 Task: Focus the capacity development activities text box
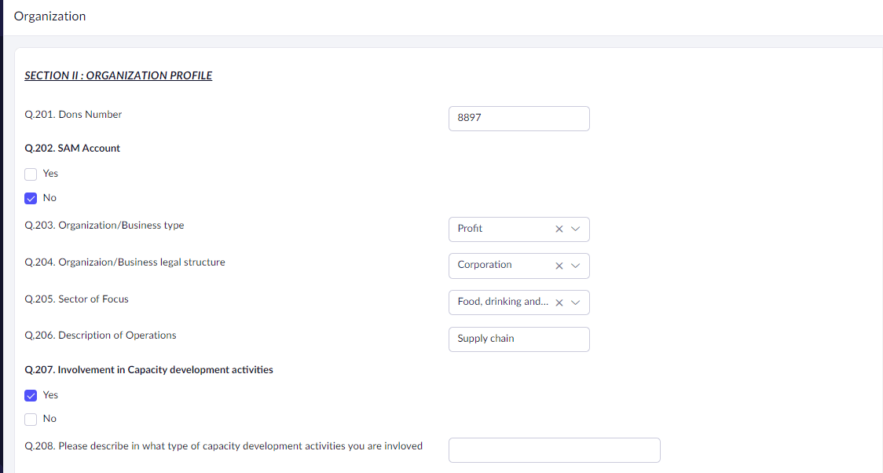554,450
